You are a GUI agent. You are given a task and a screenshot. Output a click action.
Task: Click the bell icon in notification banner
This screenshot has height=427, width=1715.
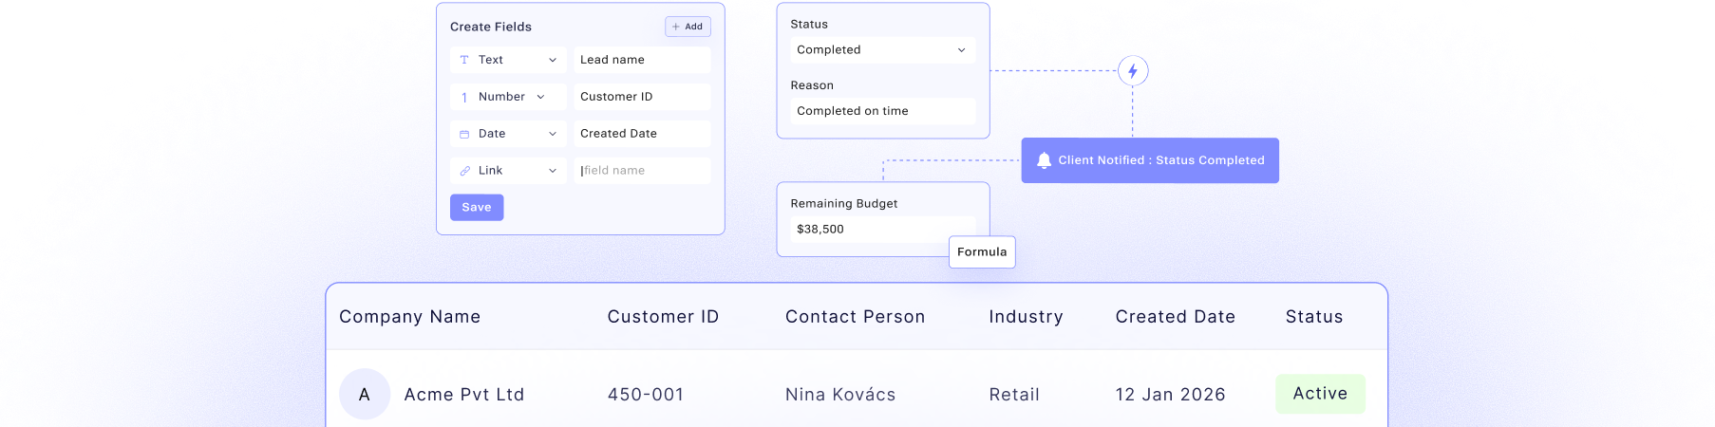[1044, 160]
